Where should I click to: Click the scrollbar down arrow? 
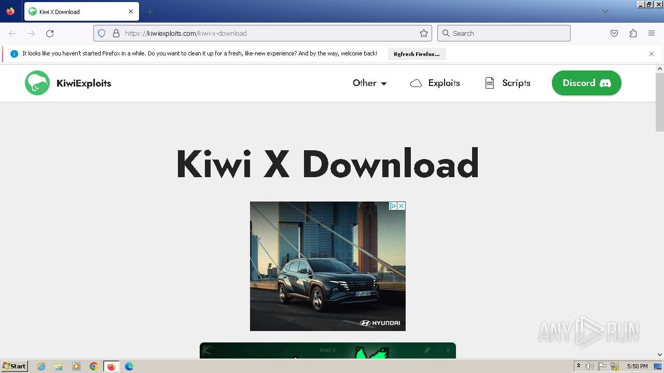coord(660,355)
